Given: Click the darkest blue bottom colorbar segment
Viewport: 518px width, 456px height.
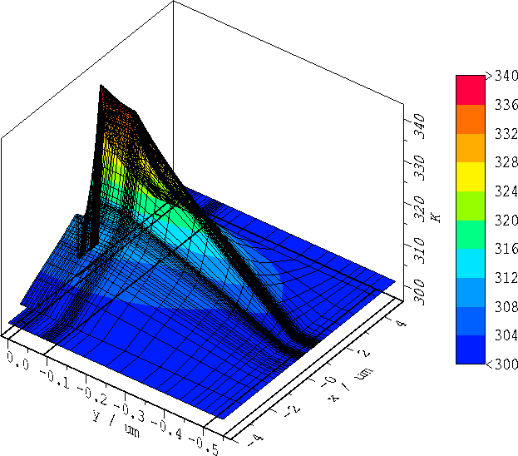Looking at the screenshot, I should 471,349.
